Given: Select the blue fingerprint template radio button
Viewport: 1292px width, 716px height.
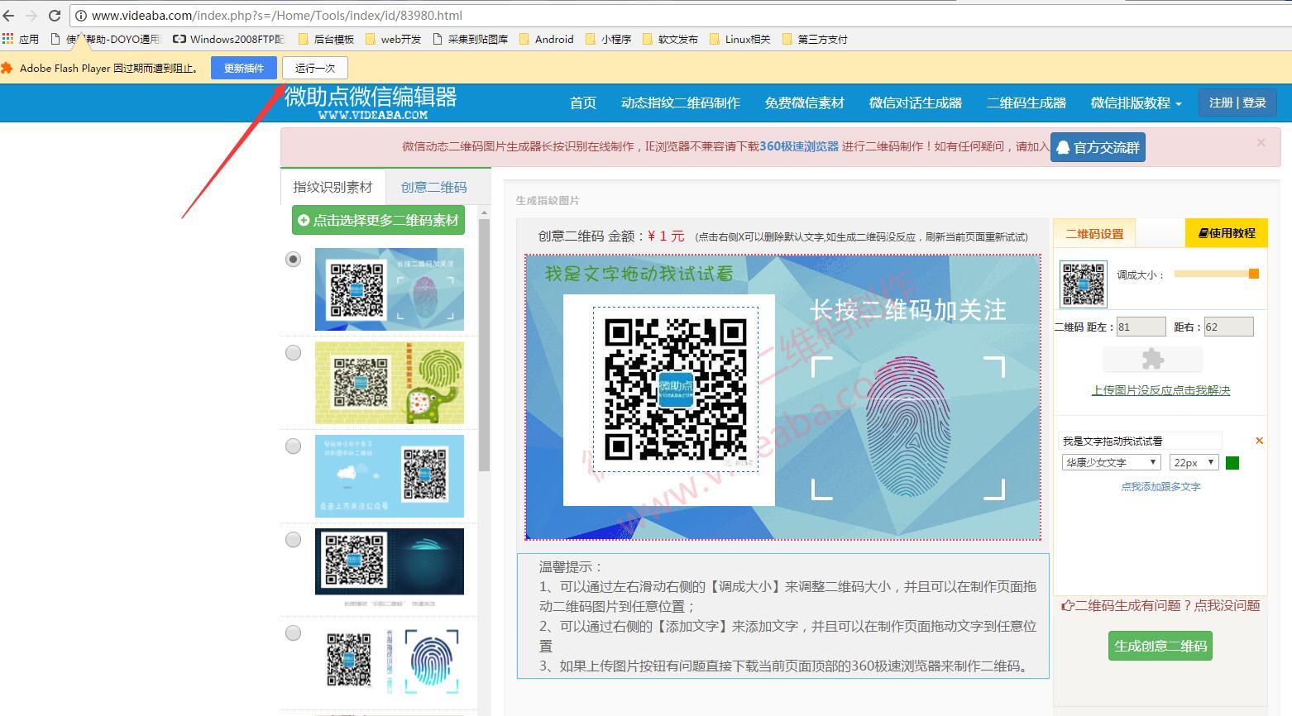Looking at the screenshot, I should pyautogui.click(x=294, y=259).
